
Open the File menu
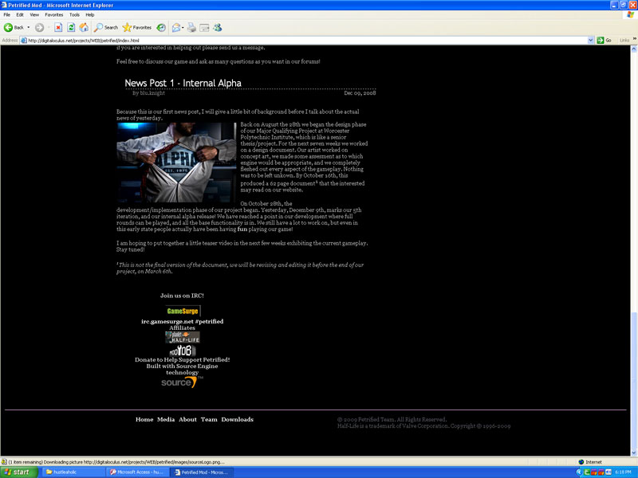click(7, 14)
